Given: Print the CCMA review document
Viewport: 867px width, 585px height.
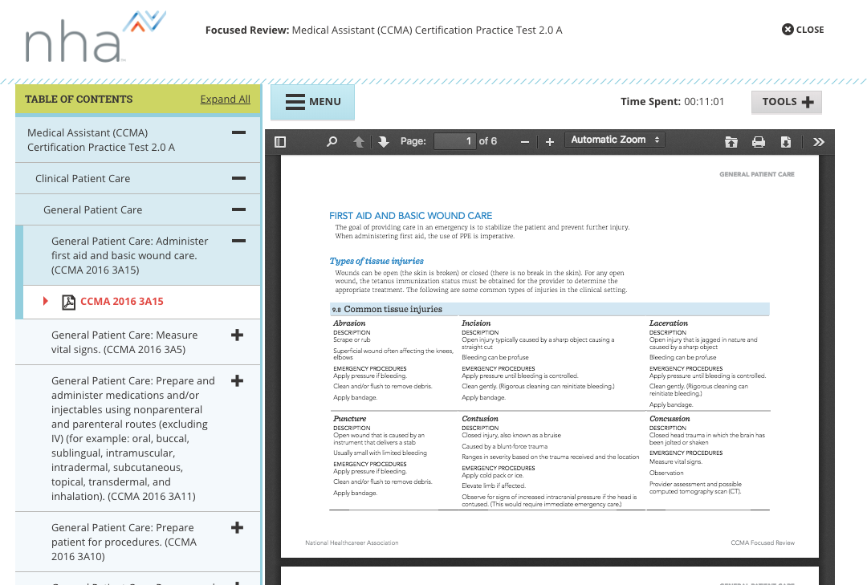Looking at the screenshot, I should coord(758,141).
